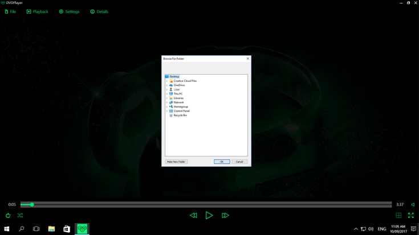Click the Play button
Viewport: 419px width, 235px height.
(x=209, y=216)
